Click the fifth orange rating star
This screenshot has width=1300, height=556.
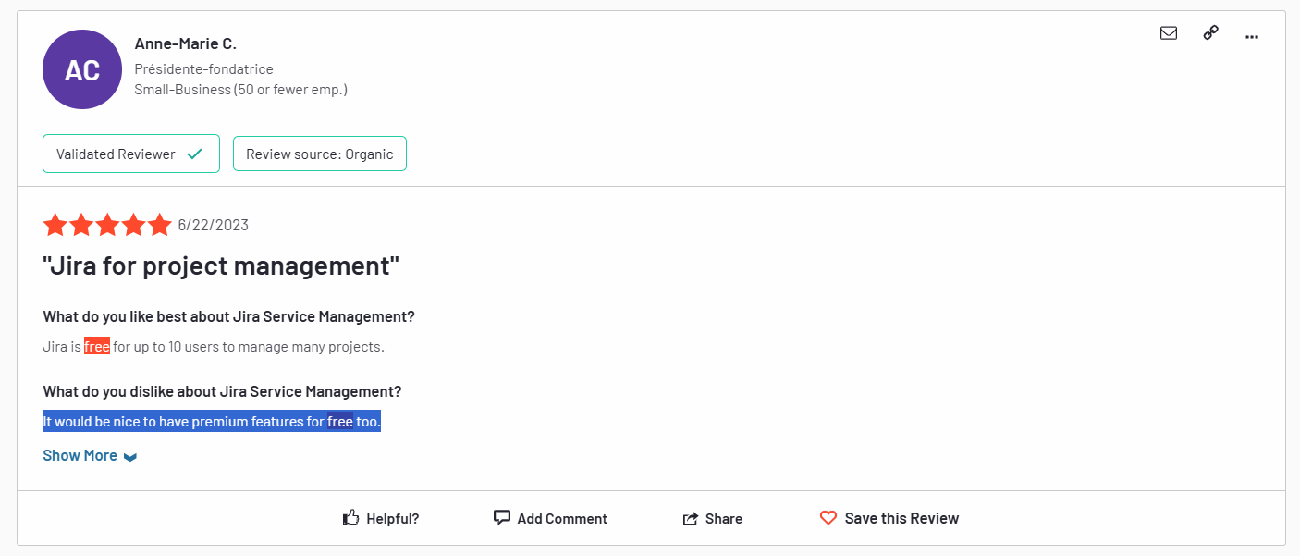tap(160, 225)
